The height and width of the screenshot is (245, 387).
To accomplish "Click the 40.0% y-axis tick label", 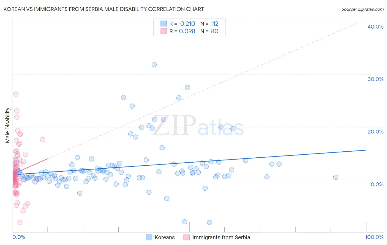I will point(375,27).
